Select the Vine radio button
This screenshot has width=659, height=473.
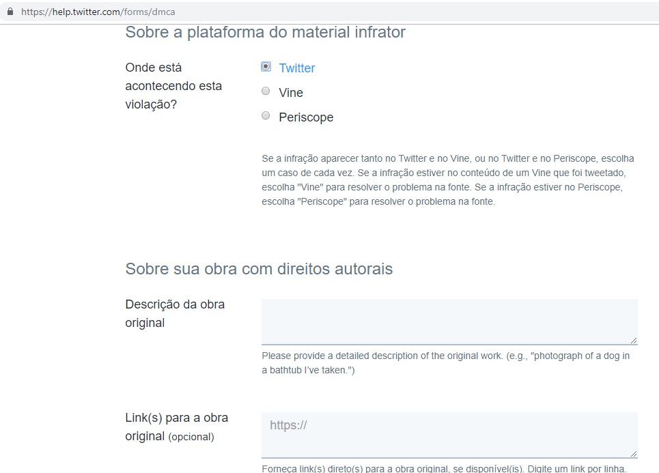pyautogui.click(x=266, y=91)
